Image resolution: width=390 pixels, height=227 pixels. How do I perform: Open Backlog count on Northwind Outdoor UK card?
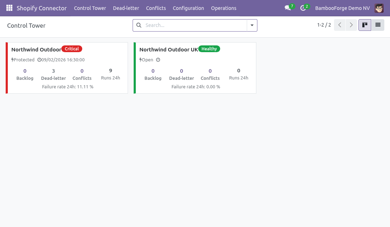(153, 74)
